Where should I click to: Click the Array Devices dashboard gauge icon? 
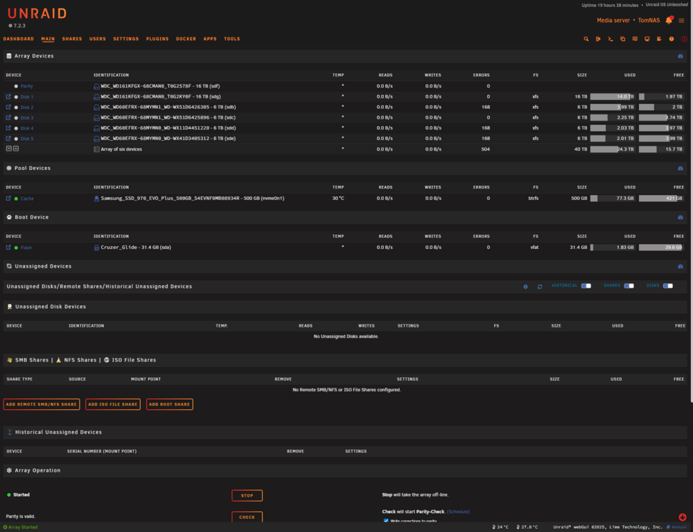(681, 56)
